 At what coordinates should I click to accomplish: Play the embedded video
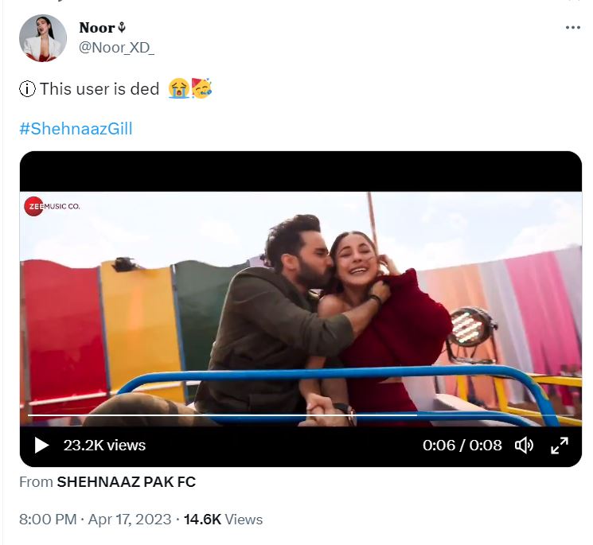click(x=41, y=446)
